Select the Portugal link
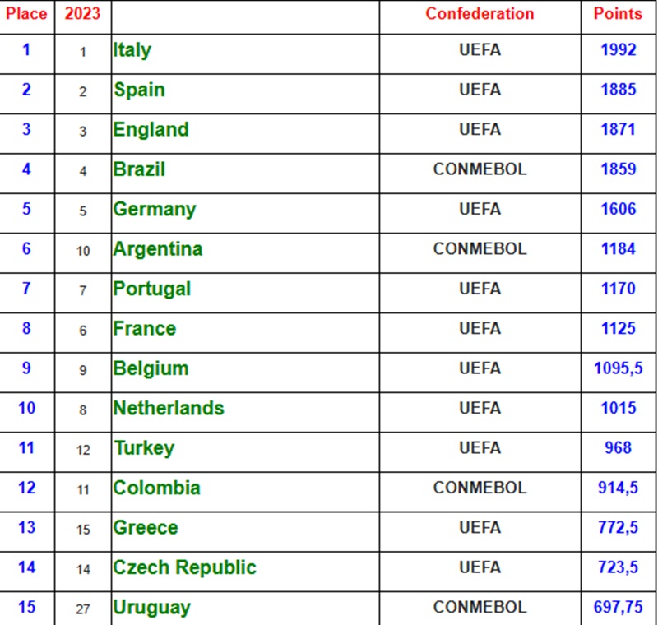The height and width of the screenshot is (625, 658). tap(152, 289)
